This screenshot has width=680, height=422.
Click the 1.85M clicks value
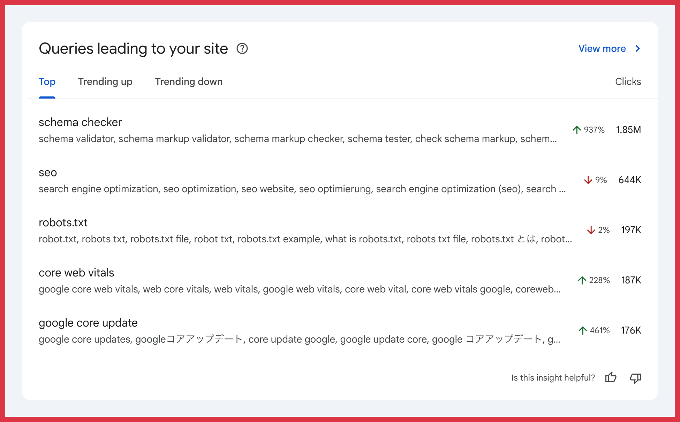coord(628,129)
